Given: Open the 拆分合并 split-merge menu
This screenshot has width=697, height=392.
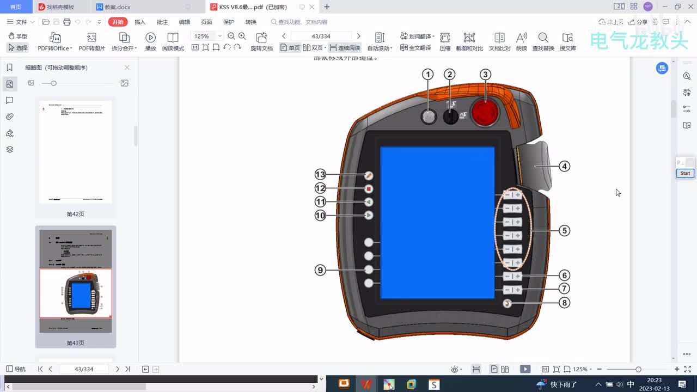Looking at the screenshot, I should (124, 41).
